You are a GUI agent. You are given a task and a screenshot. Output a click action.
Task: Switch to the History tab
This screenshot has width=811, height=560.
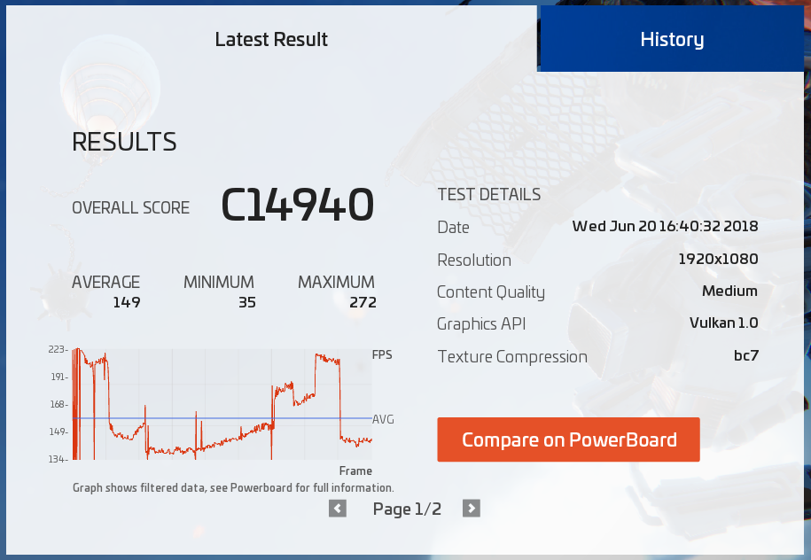click(x=672, y=39)
